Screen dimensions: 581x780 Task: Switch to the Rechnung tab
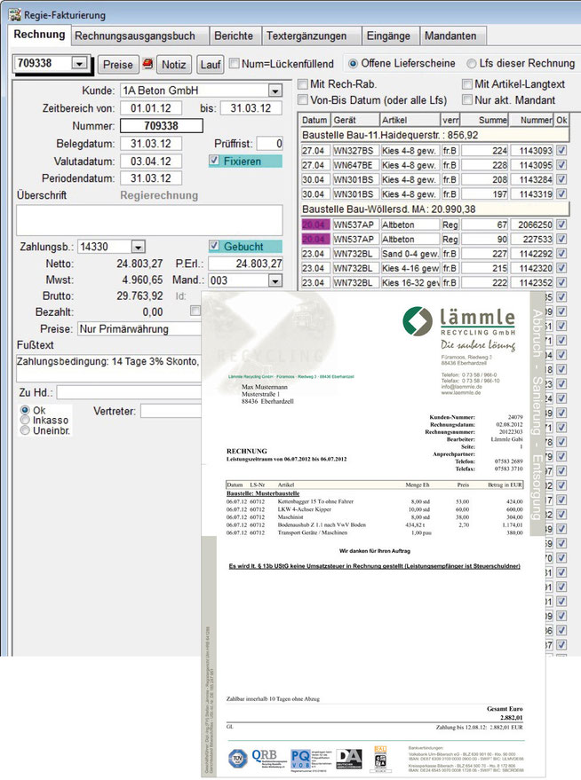[39, 35]
